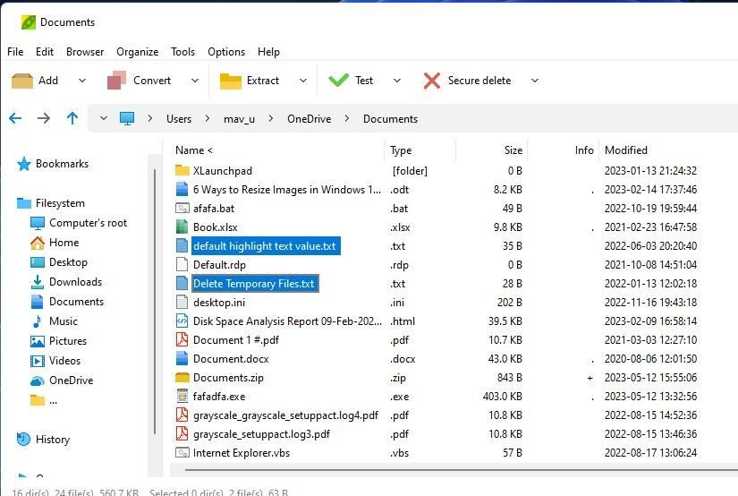The height and width of the screenshot is (496, 738).
Task: Select the afafa.bat file row
Action: [214, 209]
